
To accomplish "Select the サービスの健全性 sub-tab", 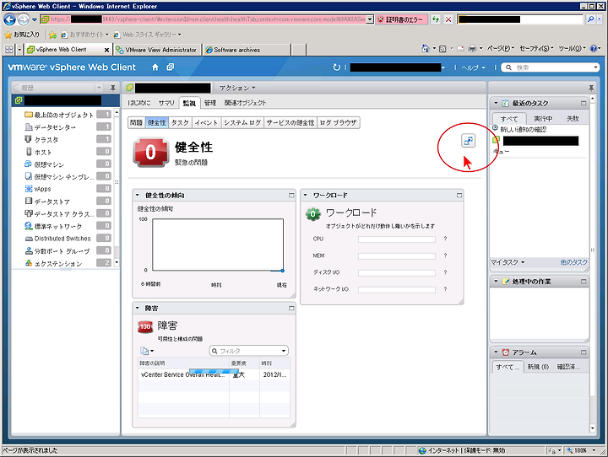I will (x=290, y=123).
